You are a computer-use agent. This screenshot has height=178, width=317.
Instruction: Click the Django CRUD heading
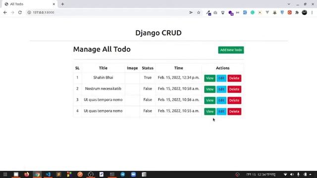pyautogui.click(x=158, y=33)
